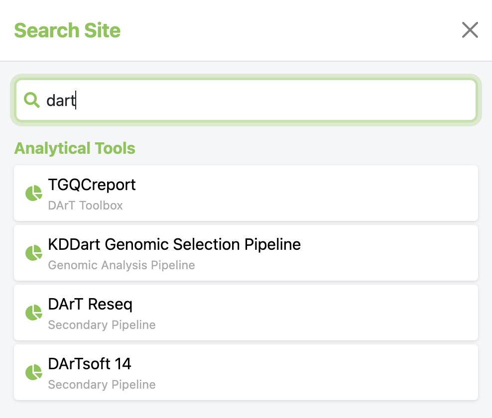Click the pie chart icon beside TGQCreport
The width and height of the screenshot is (492, 418).
(33, 193)
